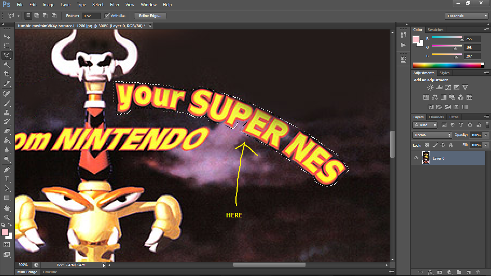491x276 pixels.
Task: Click the foreground color swatch in Color panel
Action: pyautogui.click(x=416, y=40)
